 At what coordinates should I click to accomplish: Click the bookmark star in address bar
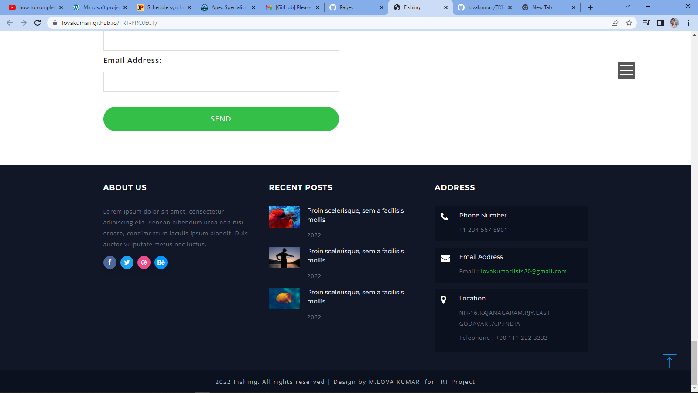point(630,23)
